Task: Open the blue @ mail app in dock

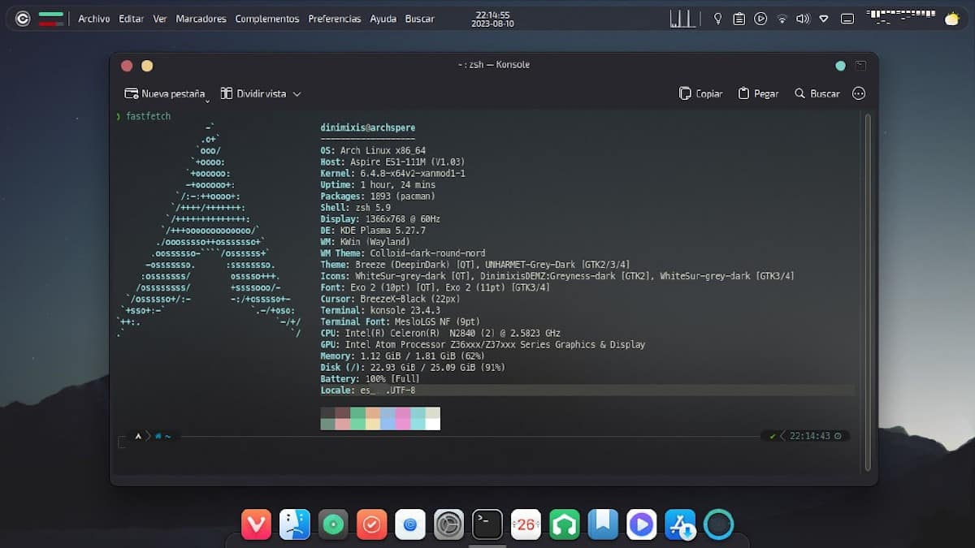Action: pyautogui.click(x=410, y=525)
